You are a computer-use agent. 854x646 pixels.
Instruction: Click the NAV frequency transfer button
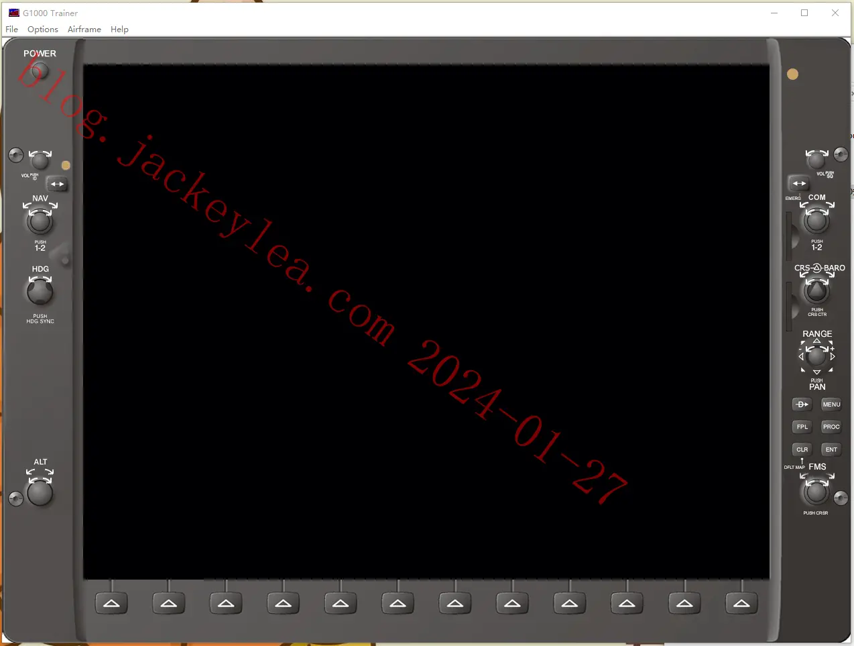point(58,184)
